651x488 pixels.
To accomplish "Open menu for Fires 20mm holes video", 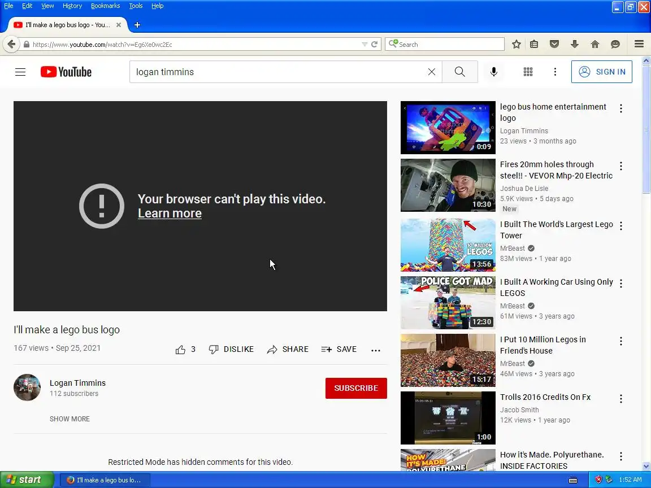I will click(620, 167).
